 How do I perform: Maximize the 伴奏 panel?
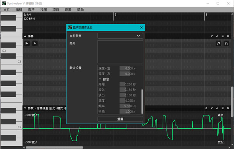(223, 36)
